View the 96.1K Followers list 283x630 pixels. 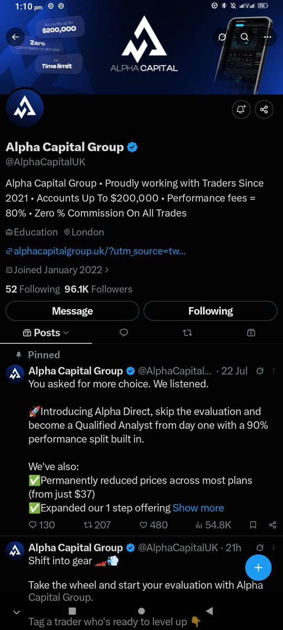99,289
